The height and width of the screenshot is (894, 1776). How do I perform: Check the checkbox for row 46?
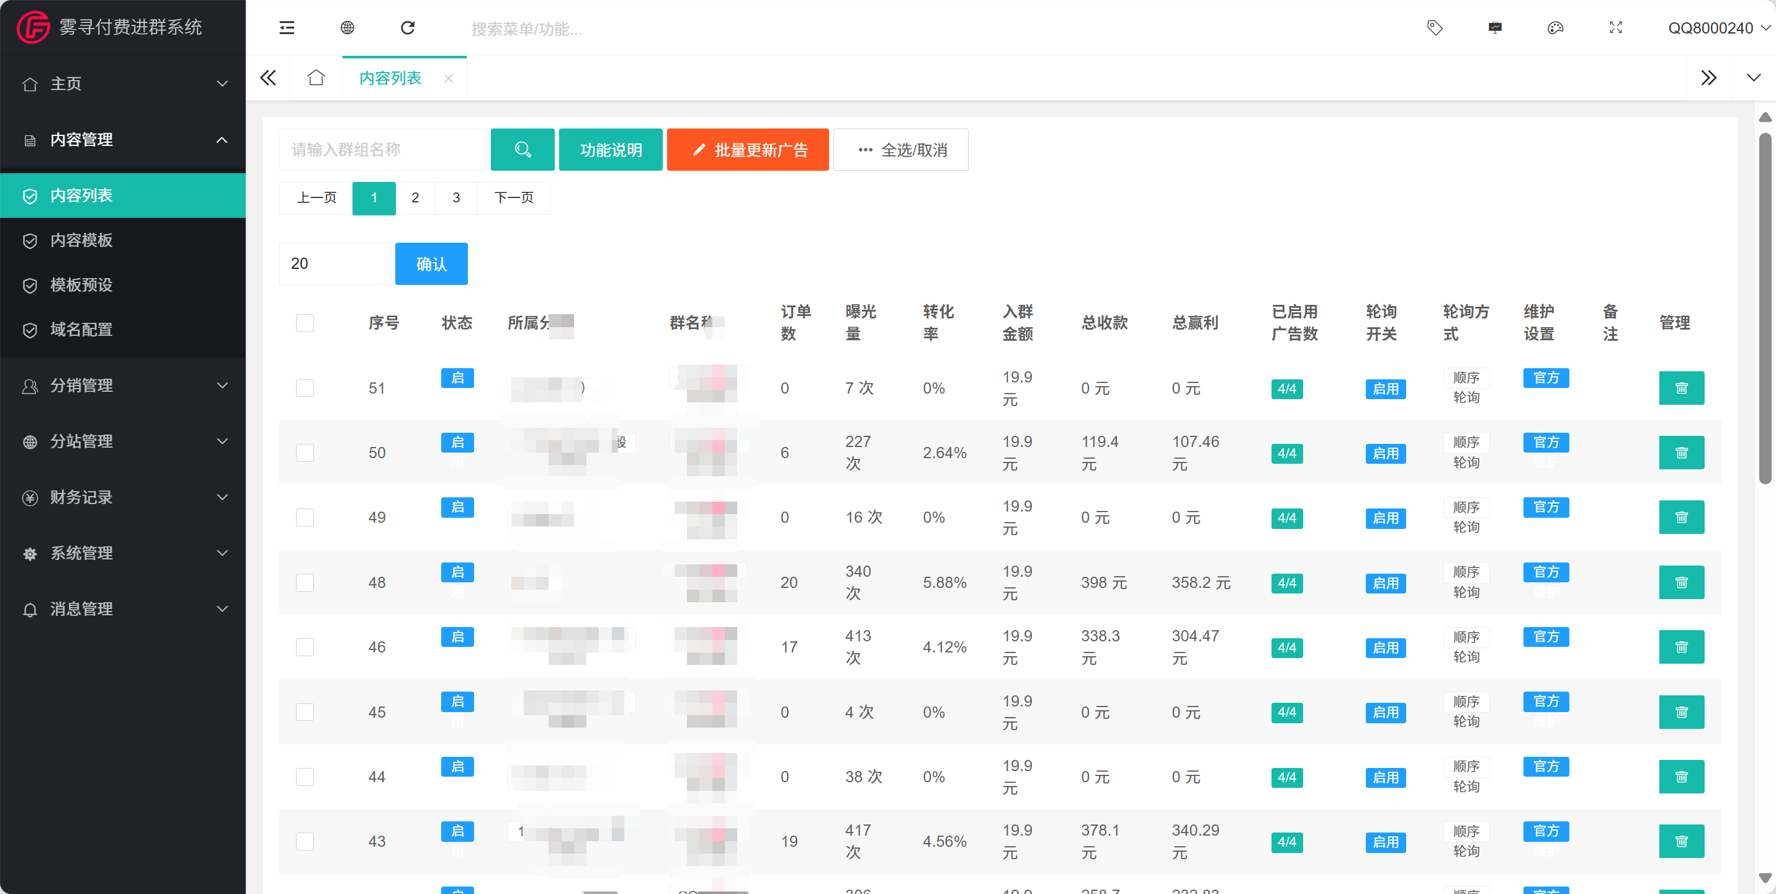305,647
